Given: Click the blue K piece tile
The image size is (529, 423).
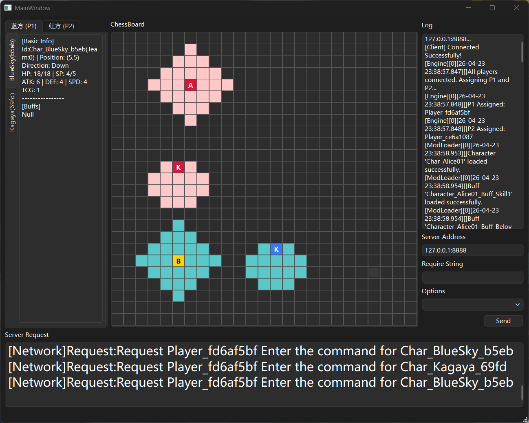Looking at the screenshot, I should (276, 249).
